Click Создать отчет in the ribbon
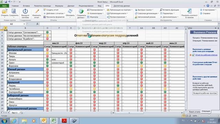The image size is (220, 124). click(x=51, y=10)
